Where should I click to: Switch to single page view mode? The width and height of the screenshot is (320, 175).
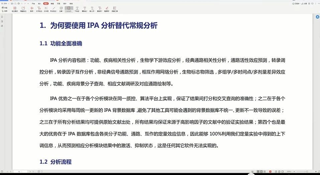coord(261,172)
